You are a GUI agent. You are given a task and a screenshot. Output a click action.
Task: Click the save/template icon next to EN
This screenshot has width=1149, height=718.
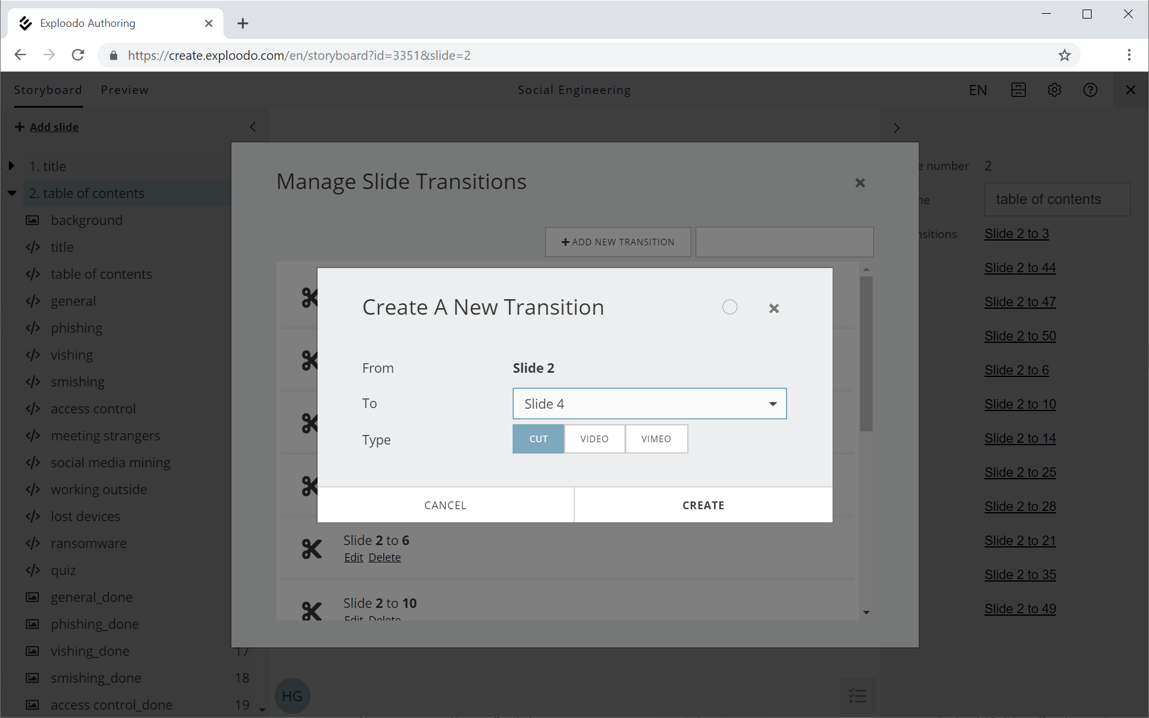1018,90
